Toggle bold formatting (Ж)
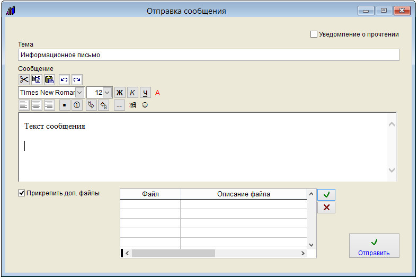The image size is (418, 279). click(119, 93)
